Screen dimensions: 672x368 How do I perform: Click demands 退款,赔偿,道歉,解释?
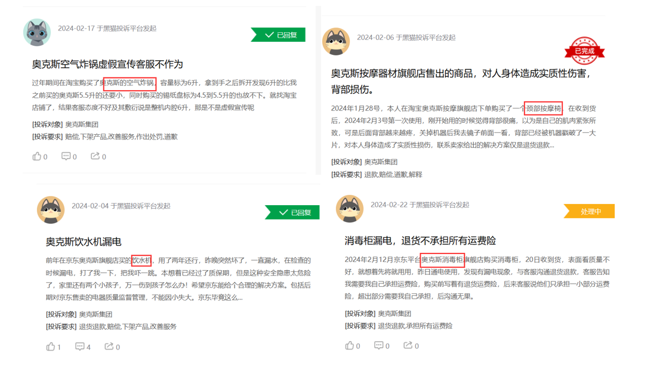tap(393, 174)
